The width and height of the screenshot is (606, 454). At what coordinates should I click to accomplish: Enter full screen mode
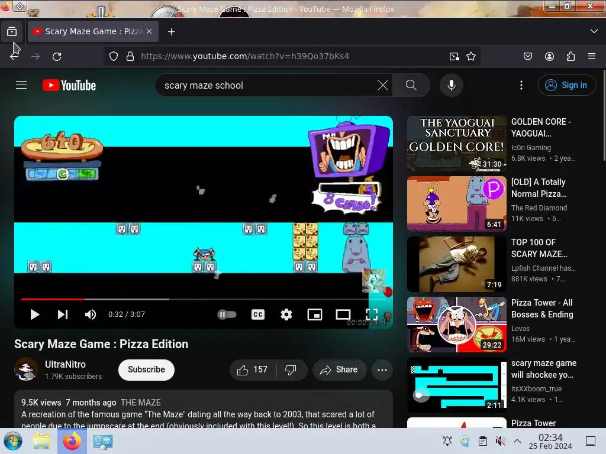pyautogui.click(x=372, y=314)
